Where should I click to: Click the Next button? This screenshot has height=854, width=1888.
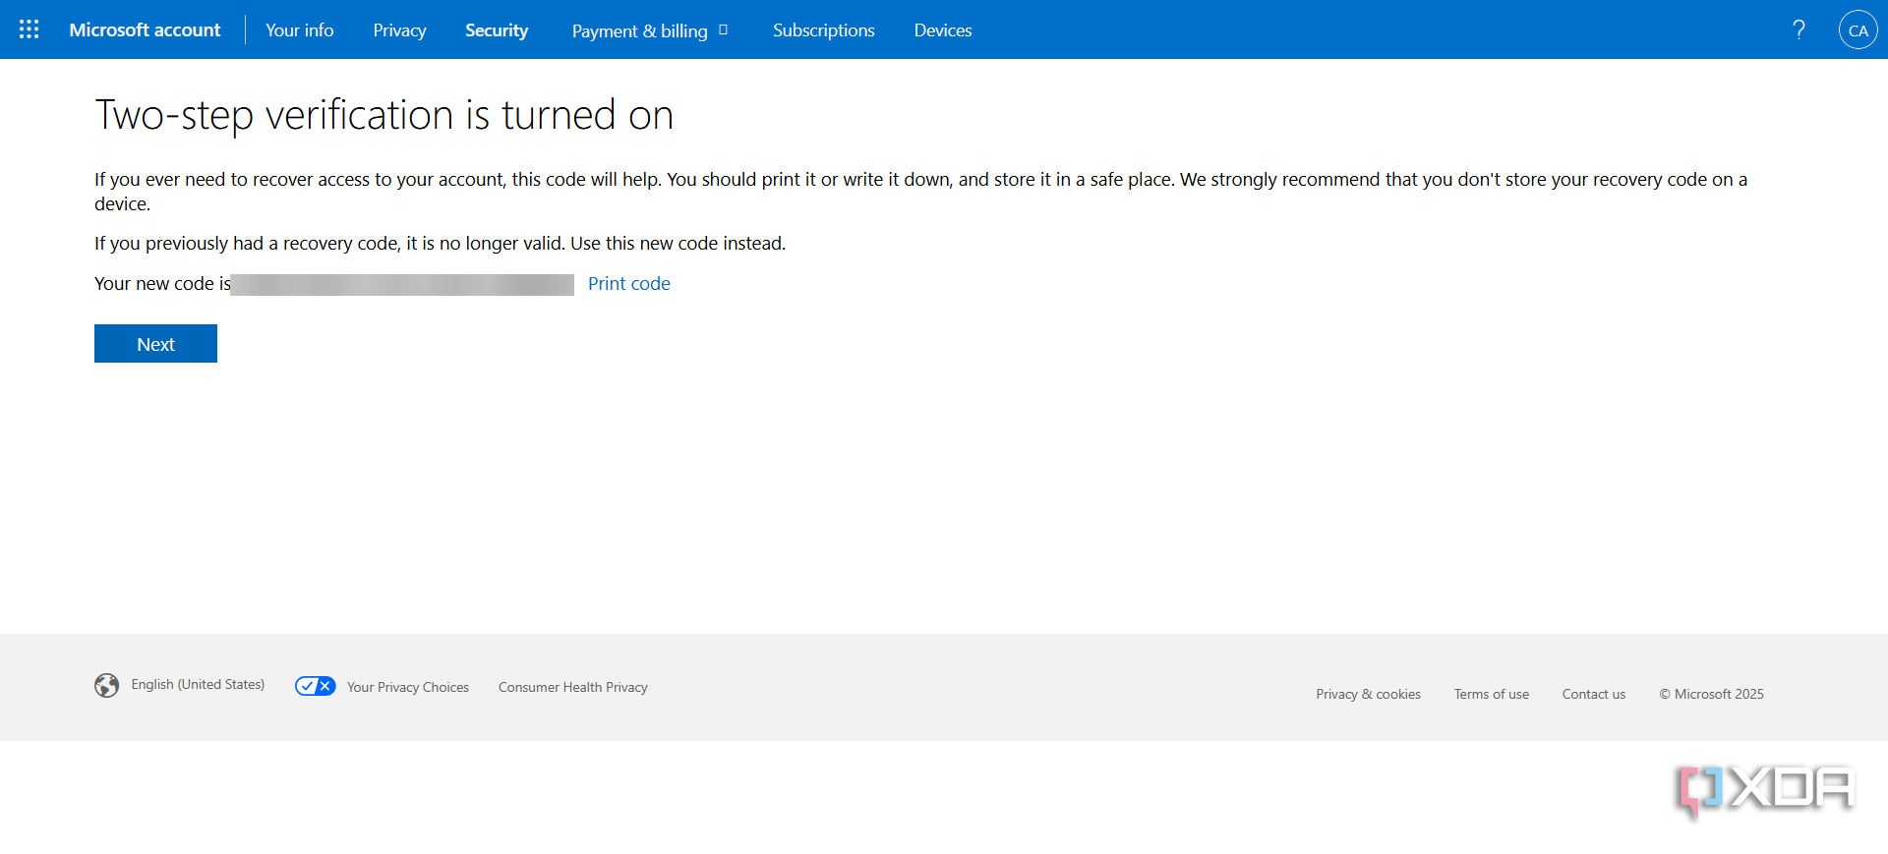point(155,343)
